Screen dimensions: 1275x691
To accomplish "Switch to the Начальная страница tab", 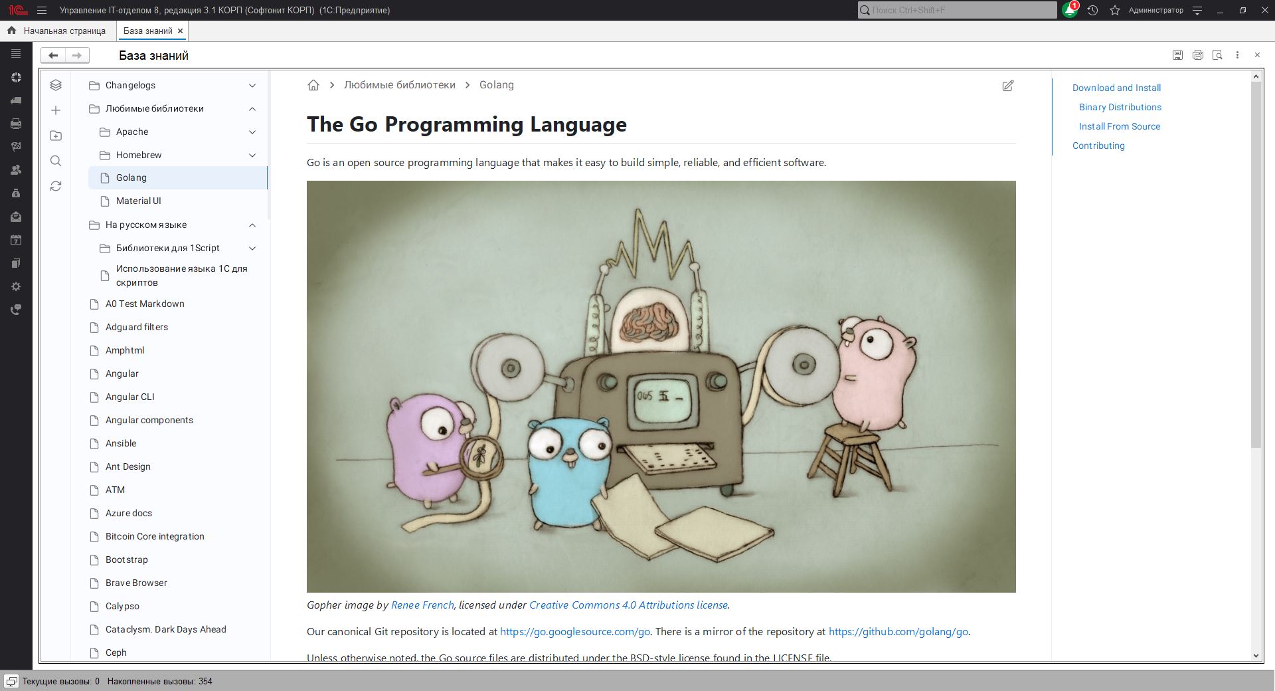I will pyautogui.click(x=57, y=31).
